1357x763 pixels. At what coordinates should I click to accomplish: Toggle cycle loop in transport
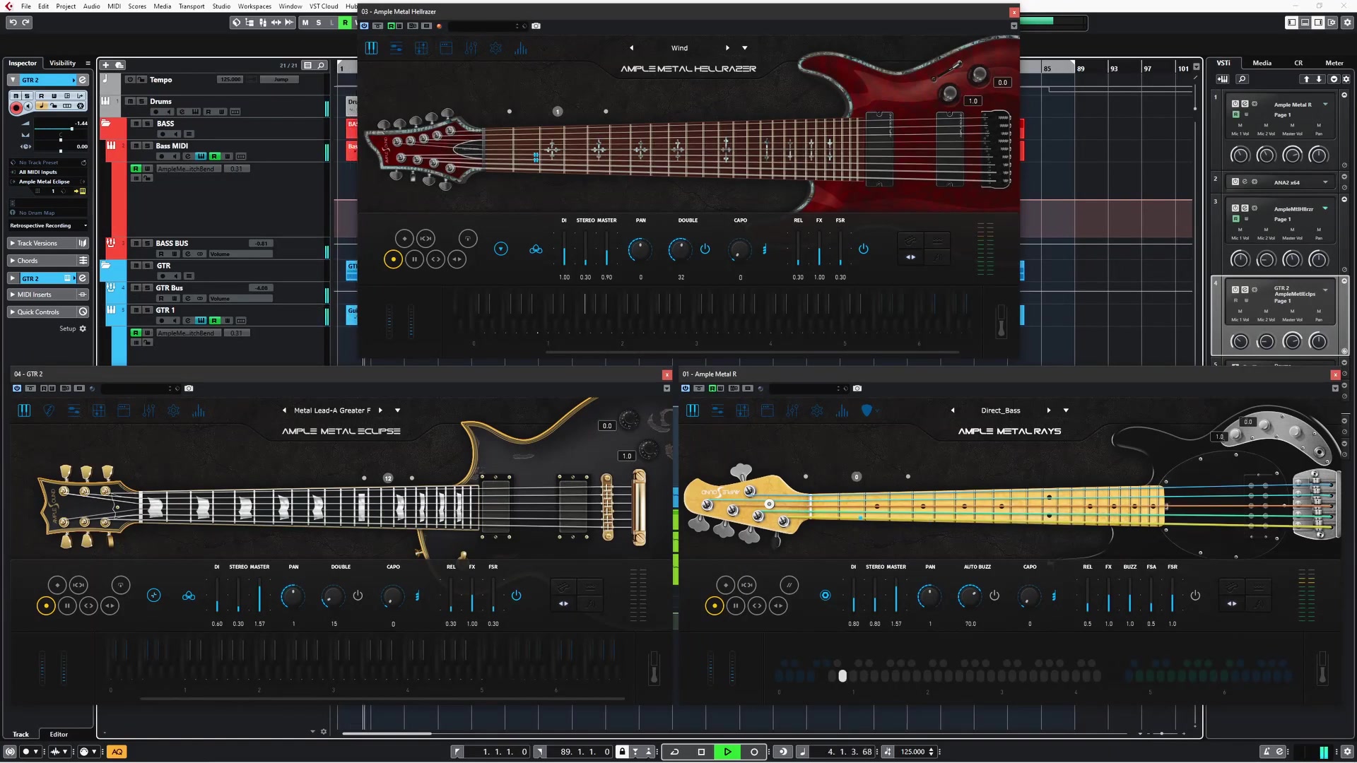[x=674, y=752]
